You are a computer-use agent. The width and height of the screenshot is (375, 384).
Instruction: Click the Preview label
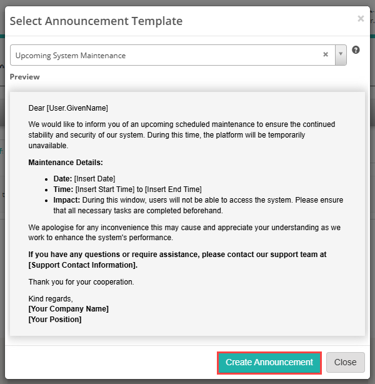click(24, 77)
